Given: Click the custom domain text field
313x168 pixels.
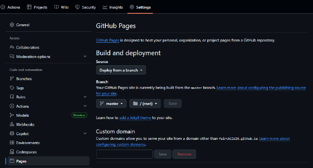Looking at the screenshot, I should click(124, 154).
